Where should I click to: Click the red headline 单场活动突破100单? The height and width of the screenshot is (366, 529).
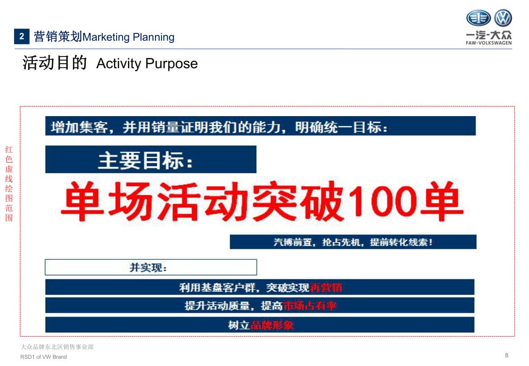[x=262, y=201]
